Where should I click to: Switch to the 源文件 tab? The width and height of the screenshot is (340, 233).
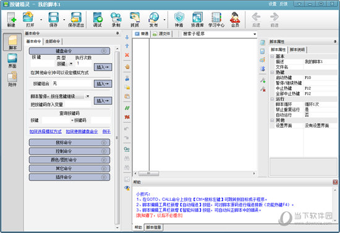point(162,34)
